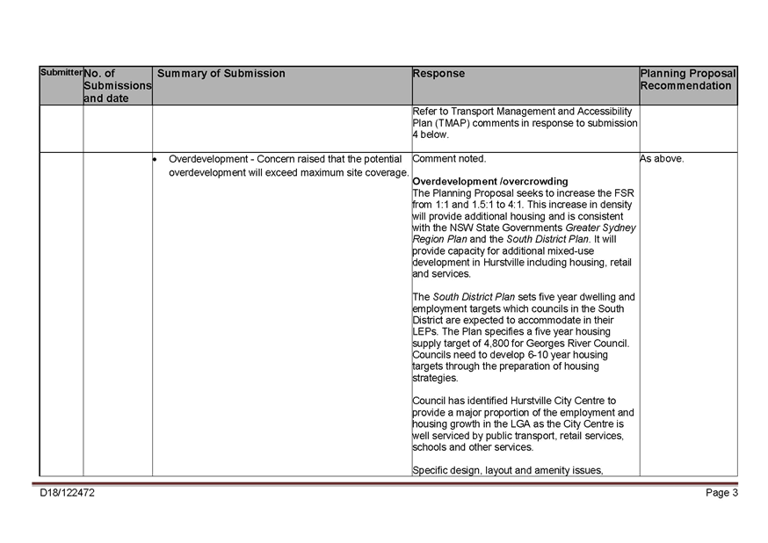This screenshot has height=543, width=768.
Task: Click the "Comment noted." response line
Action: click(x=448, y=159)
